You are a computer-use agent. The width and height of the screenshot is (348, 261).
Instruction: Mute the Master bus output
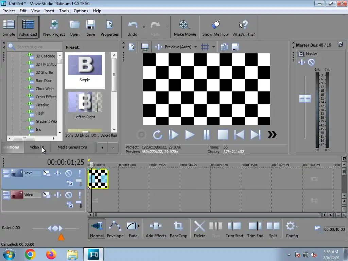(311, 63)
